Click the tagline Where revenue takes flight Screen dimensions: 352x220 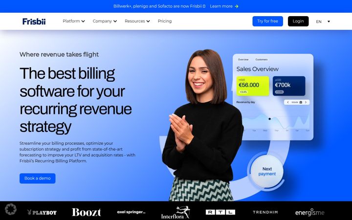pos(59,54)
